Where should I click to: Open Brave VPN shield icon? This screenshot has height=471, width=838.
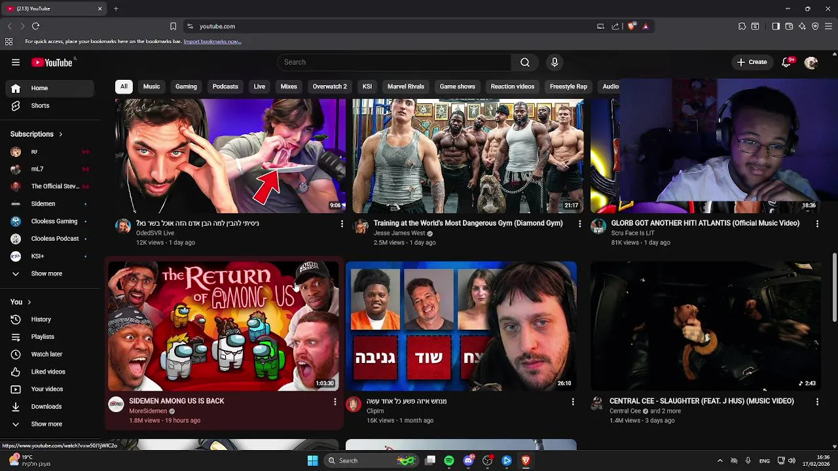[815, 26]
